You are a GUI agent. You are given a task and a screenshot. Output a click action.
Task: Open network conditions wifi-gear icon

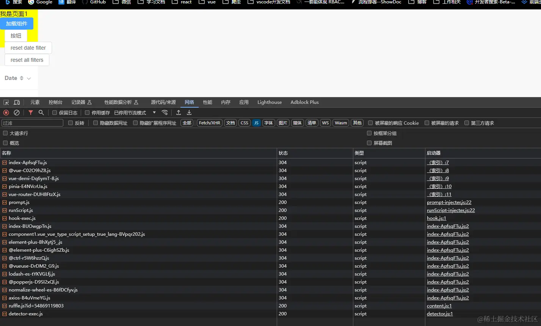[165, 113]
